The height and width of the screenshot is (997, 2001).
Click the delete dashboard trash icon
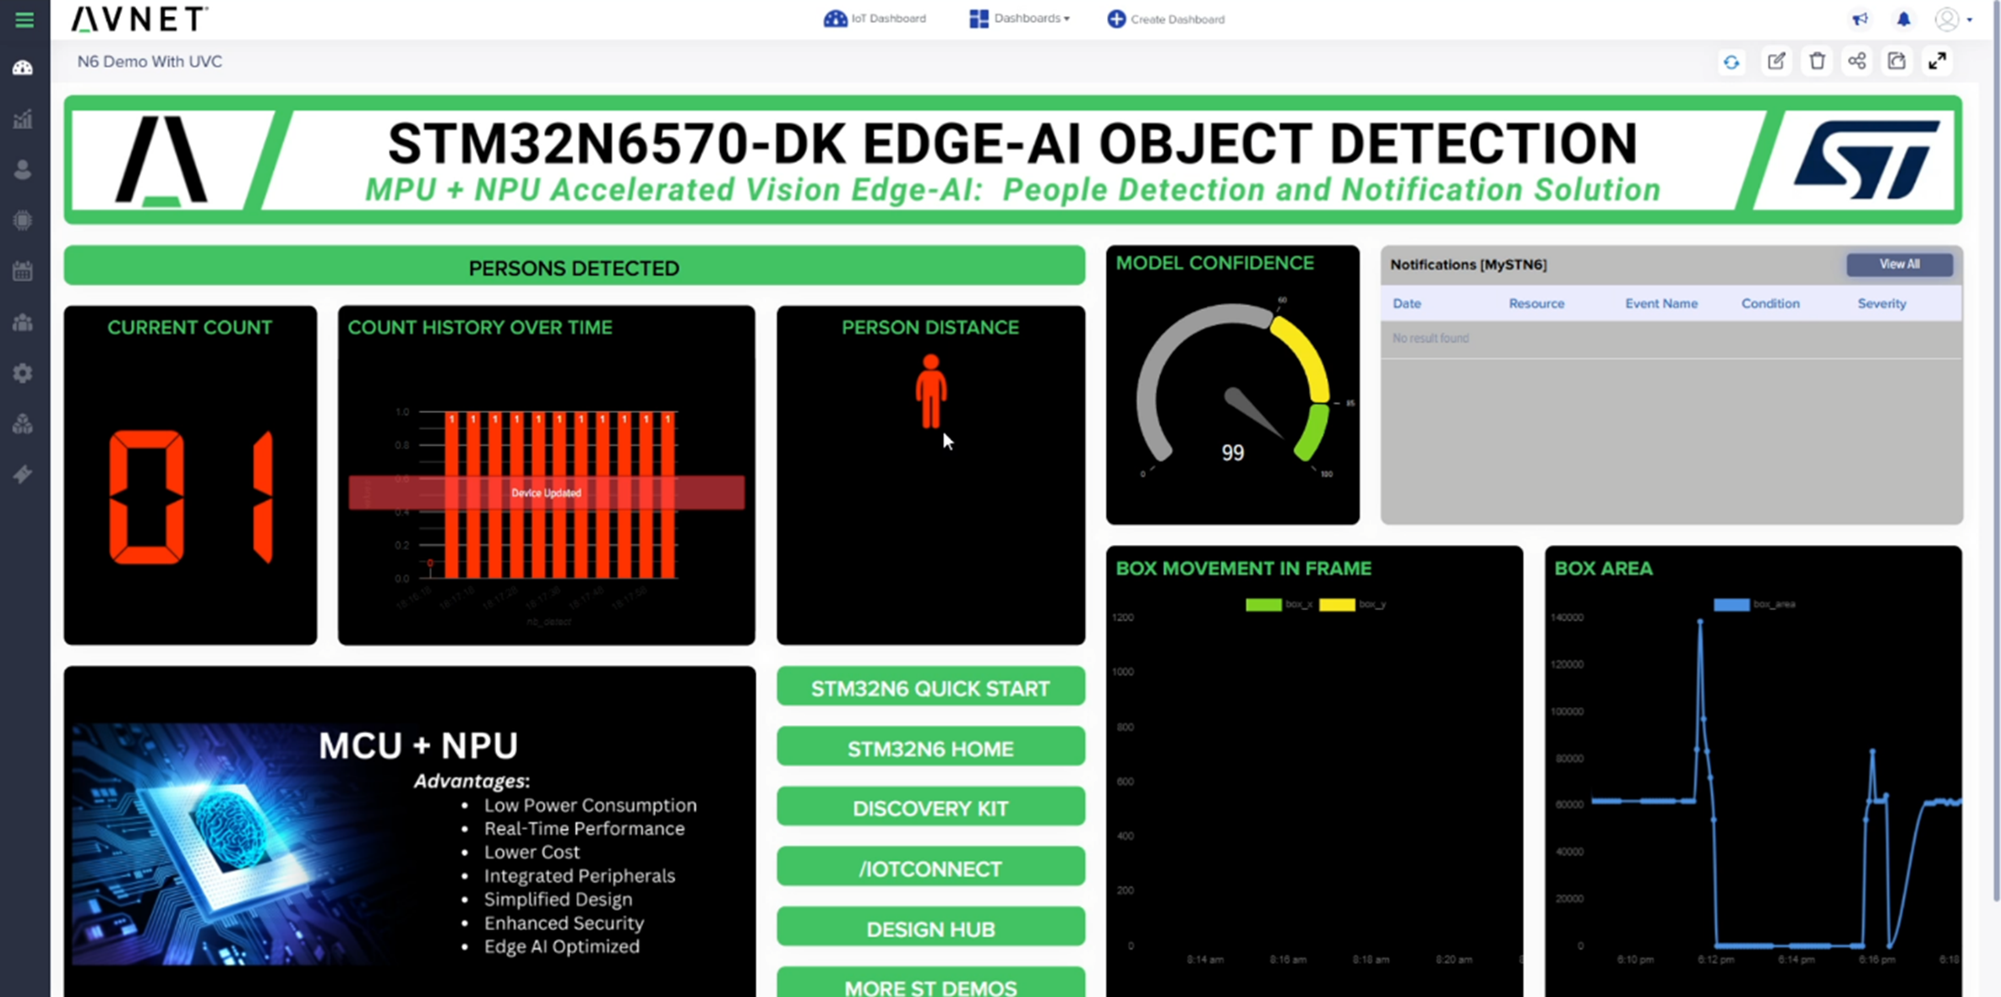(x=1817, y=62)
